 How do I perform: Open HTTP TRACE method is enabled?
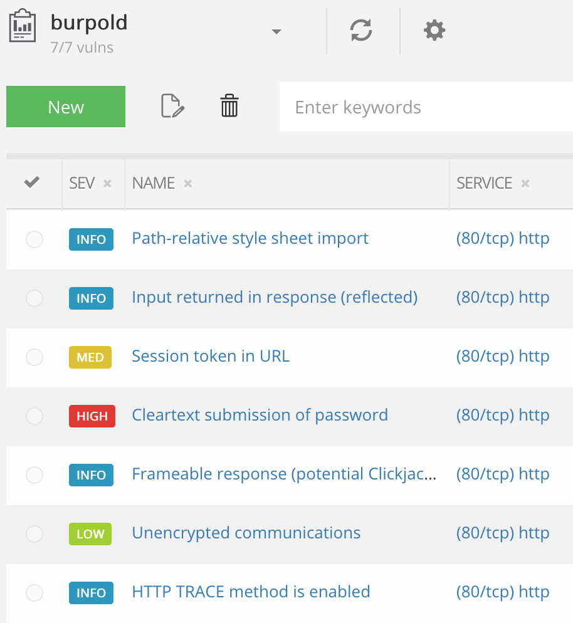[251, 592]
